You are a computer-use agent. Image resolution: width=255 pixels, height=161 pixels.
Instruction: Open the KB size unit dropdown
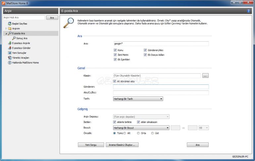tap(204, 128)
